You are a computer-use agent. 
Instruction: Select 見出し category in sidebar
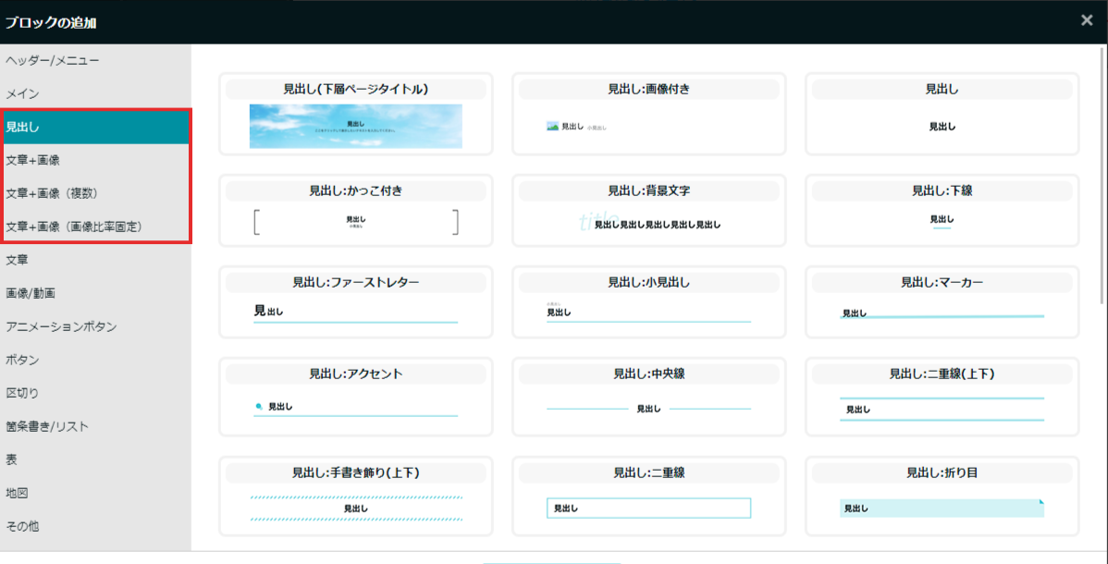95,128
